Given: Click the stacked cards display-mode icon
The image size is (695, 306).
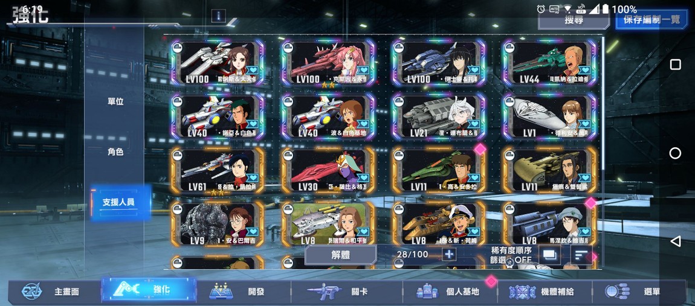Looking at the screenshot, I should point(549,255).
